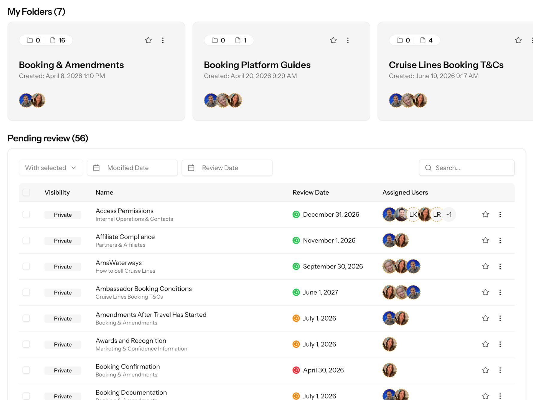Open more options for Amendments After Travel Has Started
The width and height of the screenshot is (533, 400).
(x=500, y=318)
